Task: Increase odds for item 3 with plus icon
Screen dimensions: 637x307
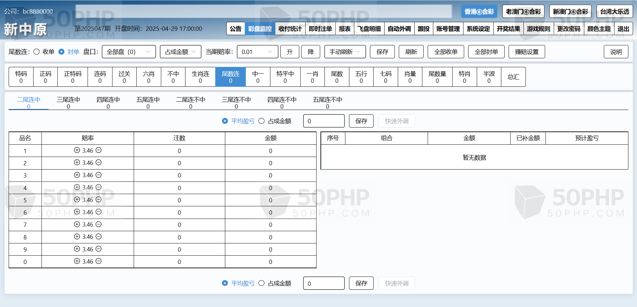Action: pos(77,175)
